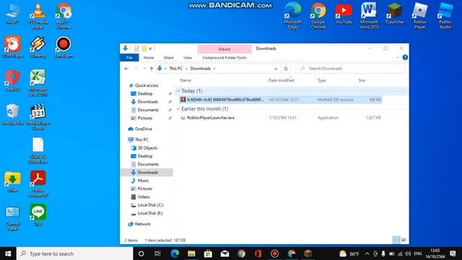Select Music folder in navigation pane

click(143, 181)
